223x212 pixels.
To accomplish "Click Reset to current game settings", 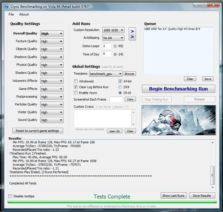I will click(38, 131).
